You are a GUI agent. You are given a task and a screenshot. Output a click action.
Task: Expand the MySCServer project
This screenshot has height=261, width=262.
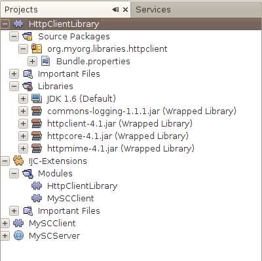pyautogui.click(x=5, y=236)
